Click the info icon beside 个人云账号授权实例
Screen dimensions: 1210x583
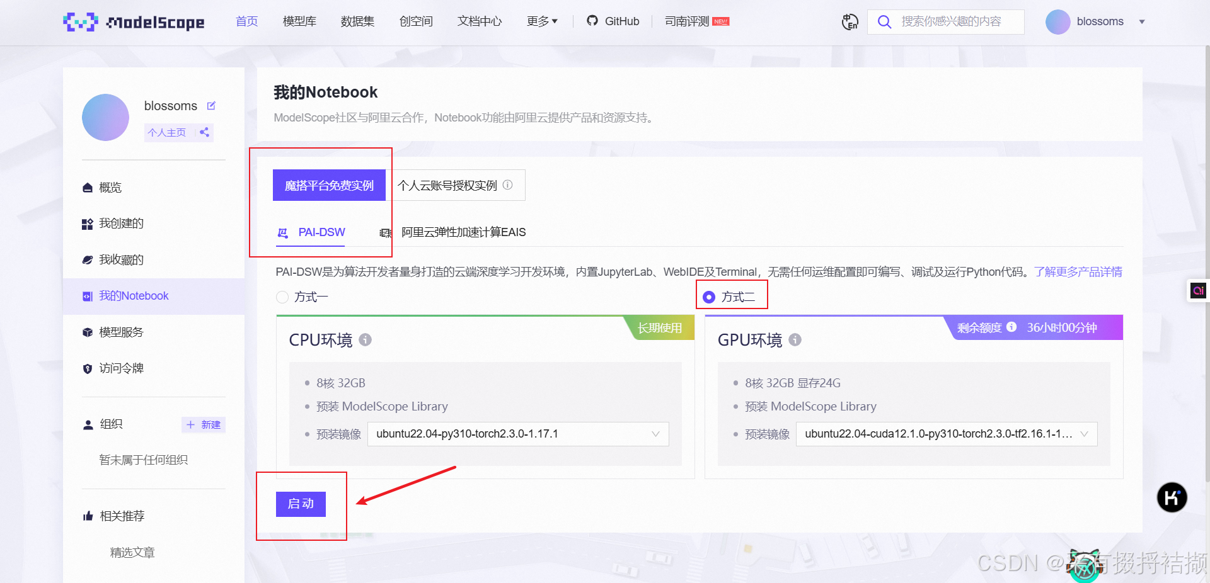coord(508,185)
